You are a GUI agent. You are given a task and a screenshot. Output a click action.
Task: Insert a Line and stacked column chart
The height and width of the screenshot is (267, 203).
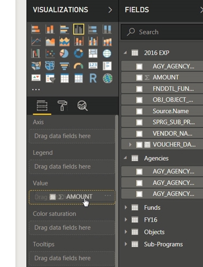point(79,42)
